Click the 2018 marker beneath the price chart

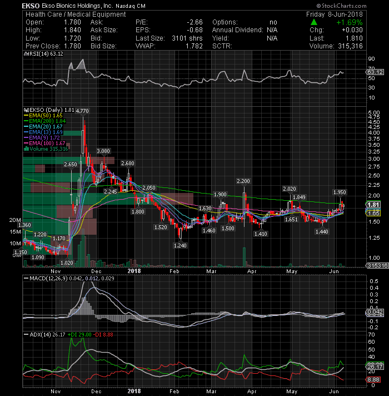point(134,271)
